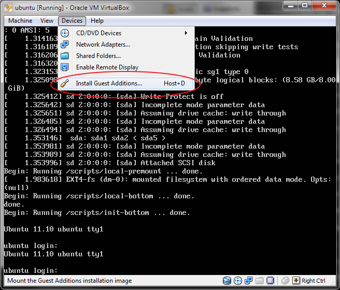This screenshot has height=290, width=340.
Task: Click the '/scripts/local-premount' line
Action: pos(103,171)
